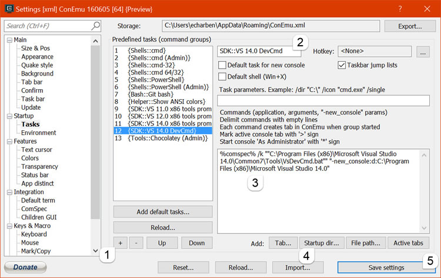441x278 pixels.
Task: Enable Default task for new console
Action: [x=222, y=65]
